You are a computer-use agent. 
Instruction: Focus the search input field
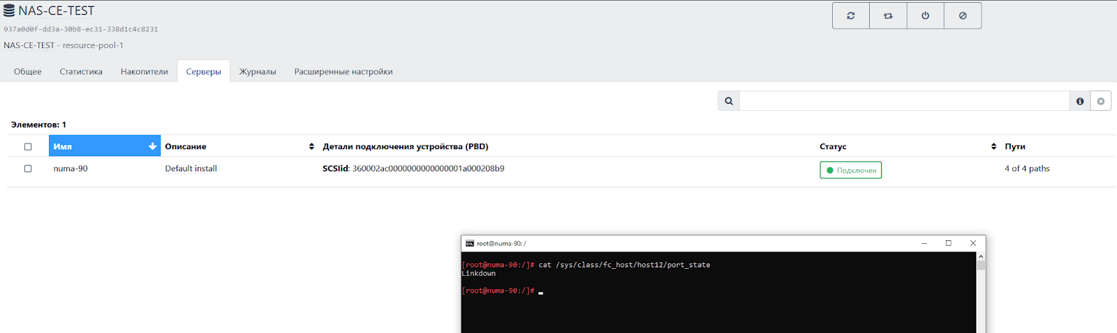click(904, 101)
